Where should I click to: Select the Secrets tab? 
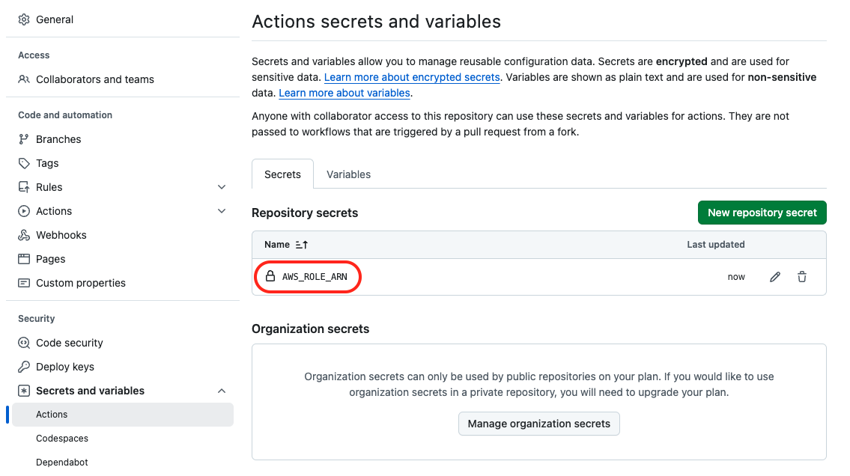click(282, 174)
